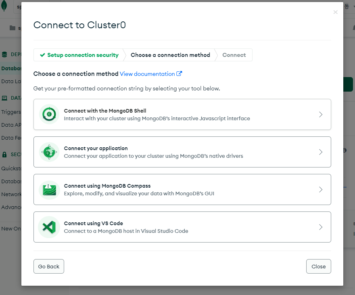Click the Data Services icon in sidebar
The image size is (355, 295).
click(4, 98)
